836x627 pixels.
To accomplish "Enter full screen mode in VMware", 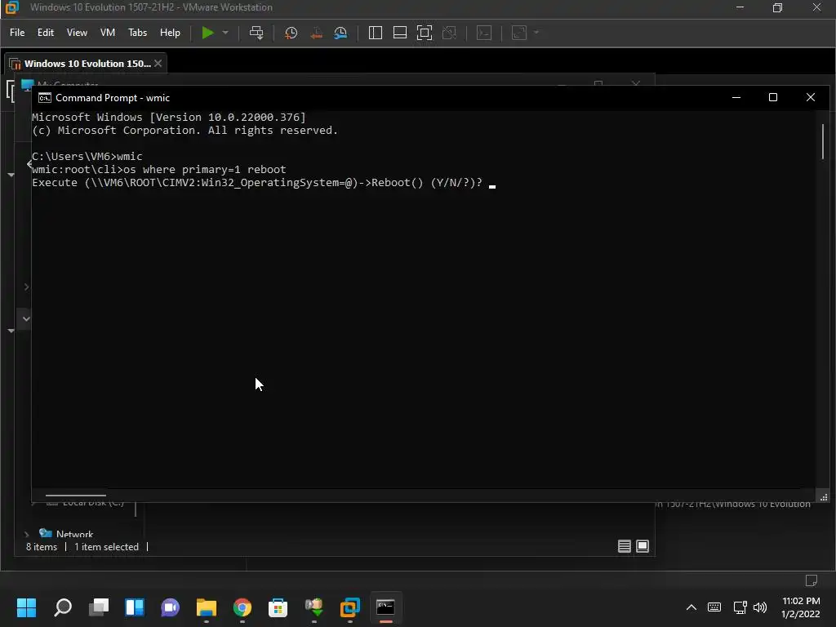I will (x=425, y=33).
